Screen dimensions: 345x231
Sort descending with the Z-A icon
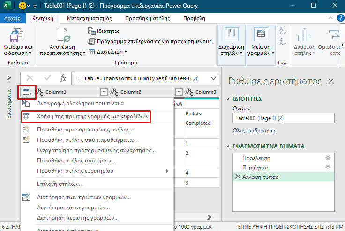[x=283, y=41]
